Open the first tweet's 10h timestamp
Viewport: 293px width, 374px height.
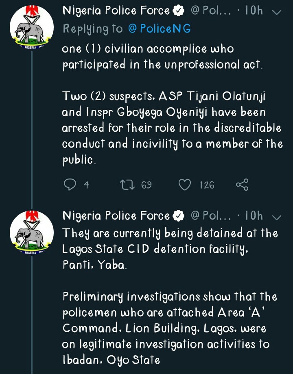pyautogui.click(x=254, y=11)
